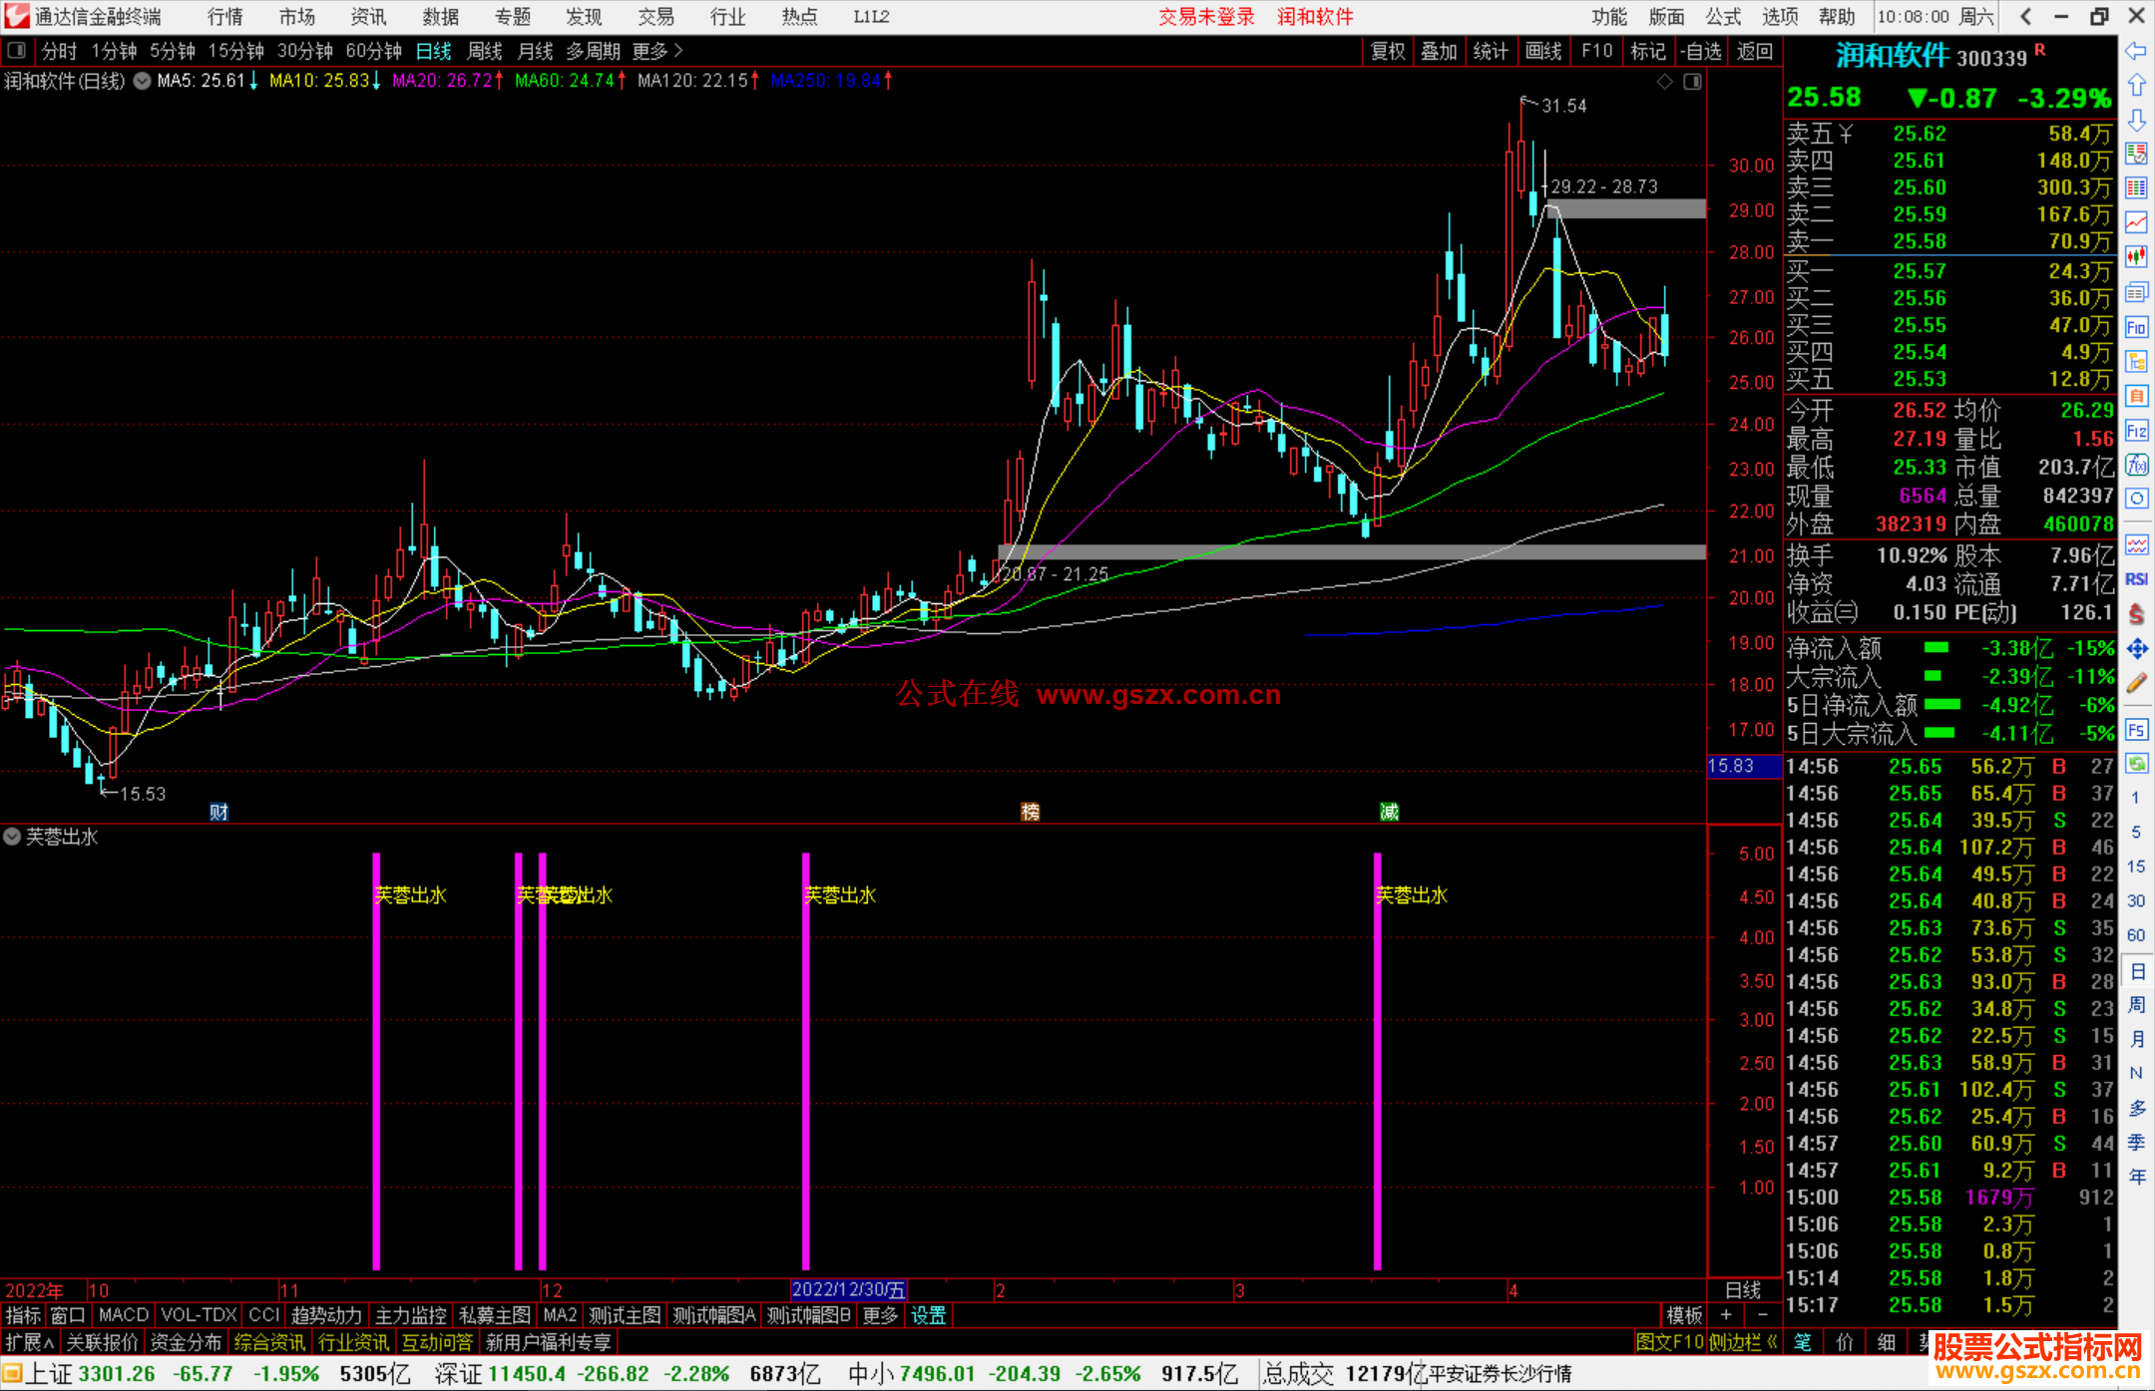Screen dimensions: 2155x1391
Task: Click the 复权 button
Action: tap(1388, 51)
